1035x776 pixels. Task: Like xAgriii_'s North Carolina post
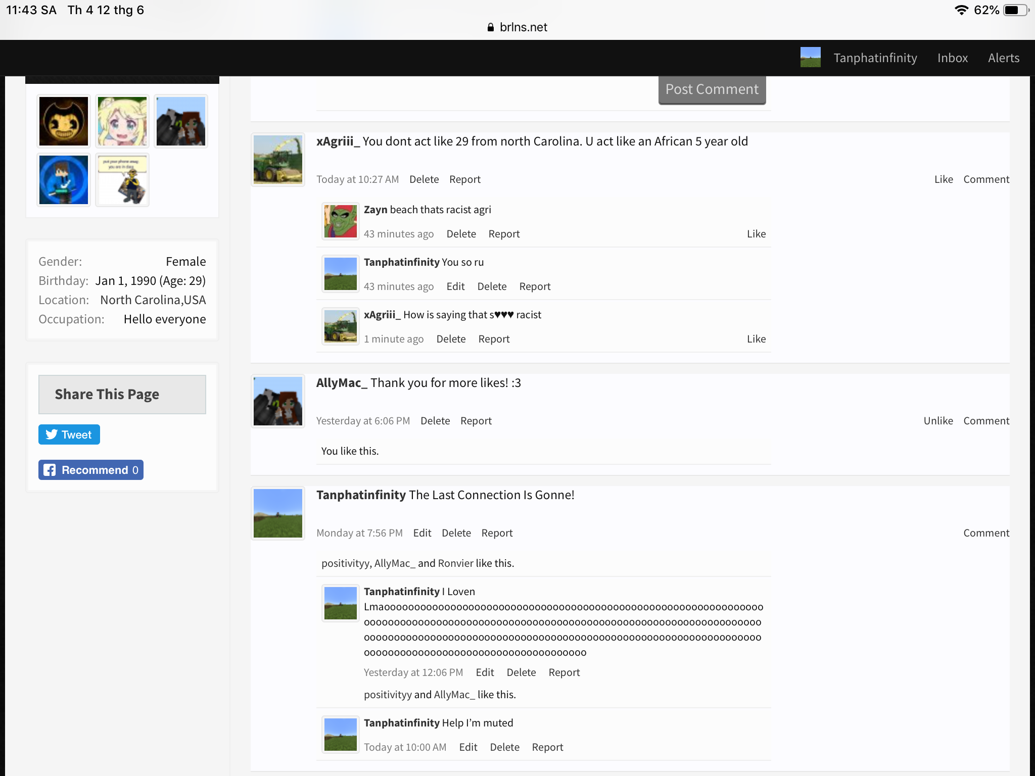pyautogui.click(x=944, y=179)
